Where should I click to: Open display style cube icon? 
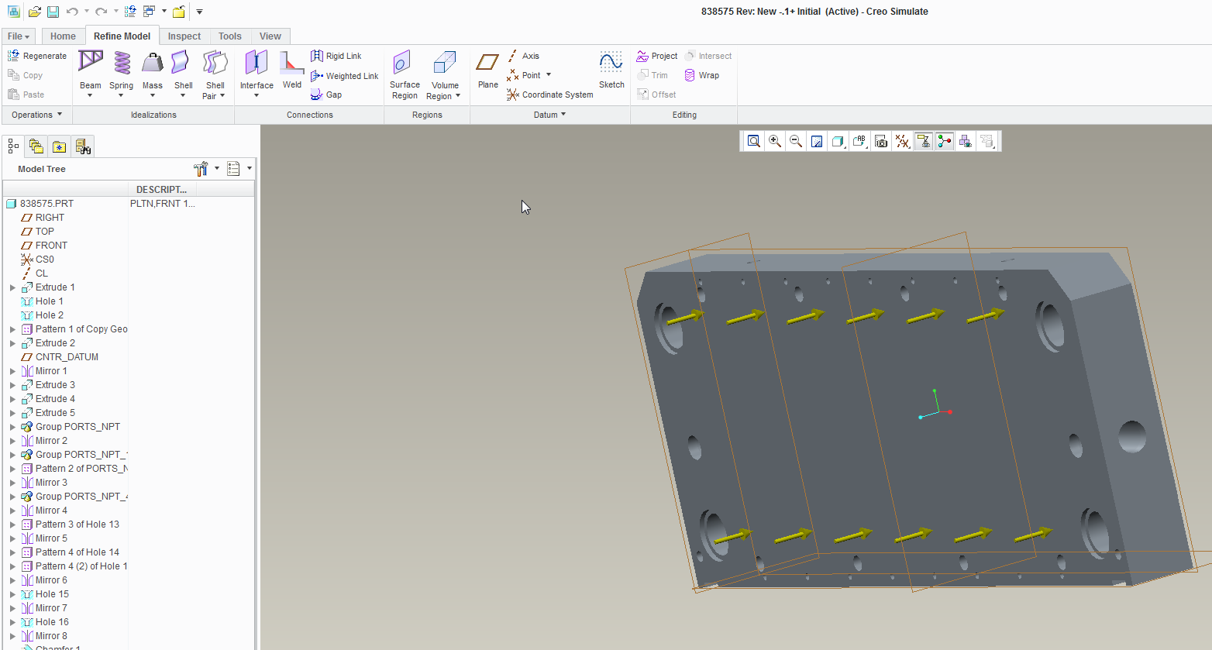coord(838,141)
